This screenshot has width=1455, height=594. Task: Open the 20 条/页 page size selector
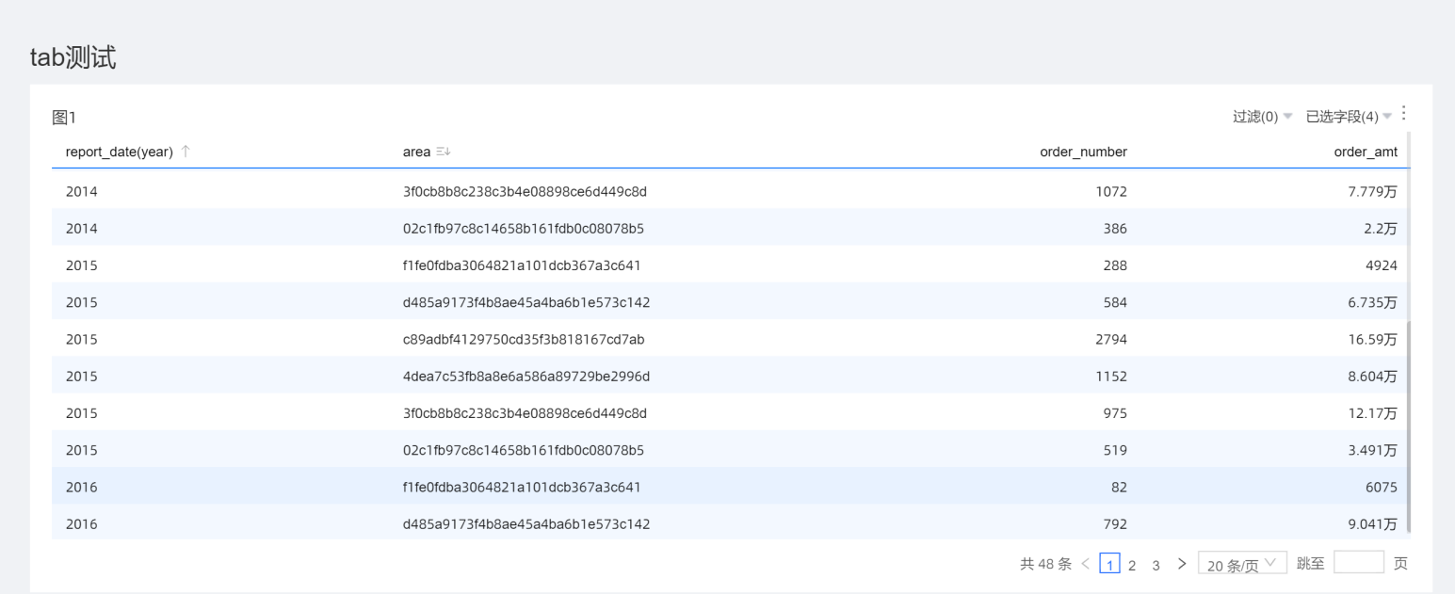click(x=1242, y=565)
